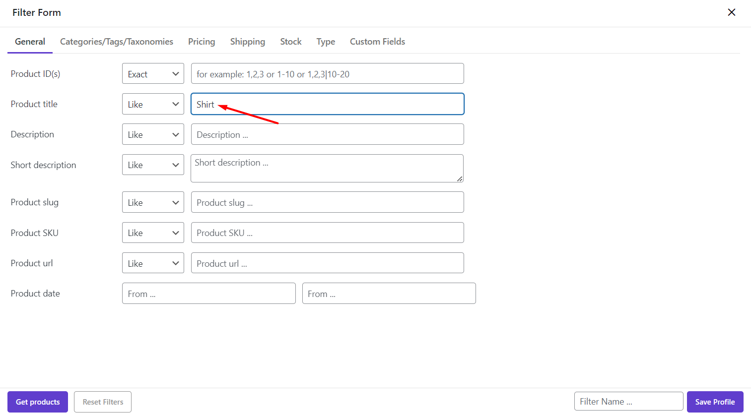Open the Product slug operator dropdown
The width and height of the screenshot is (751, 415).
tap(153, 202)
